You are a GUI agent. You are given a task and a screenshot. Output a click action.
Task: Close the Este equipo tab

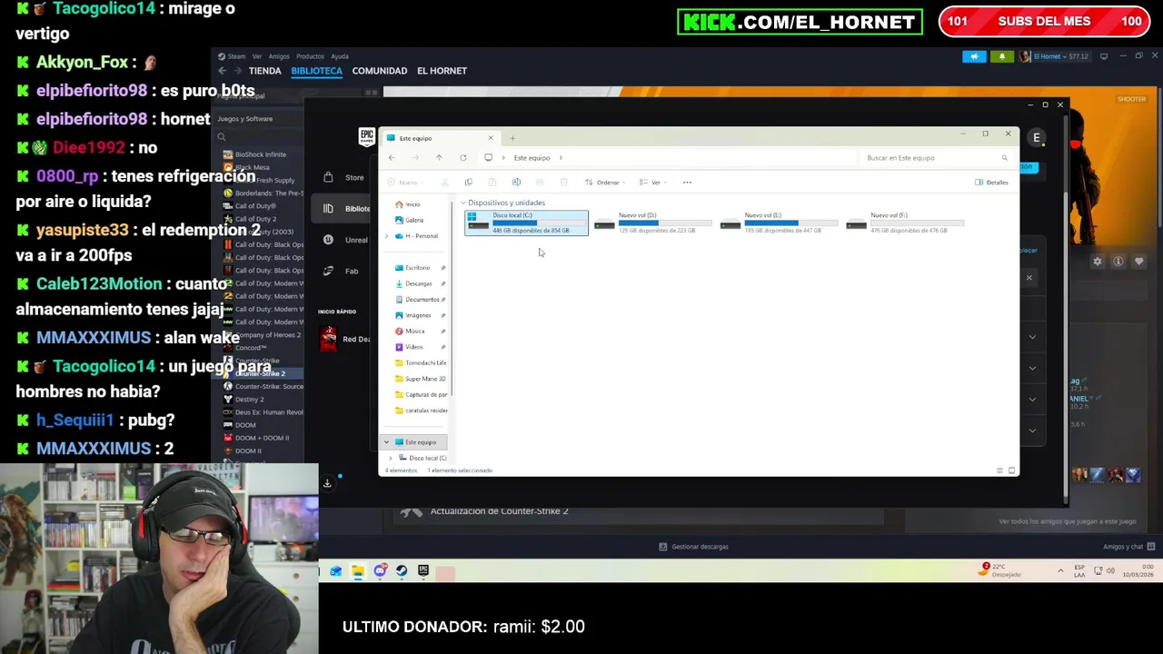click(x=491, y=138)
